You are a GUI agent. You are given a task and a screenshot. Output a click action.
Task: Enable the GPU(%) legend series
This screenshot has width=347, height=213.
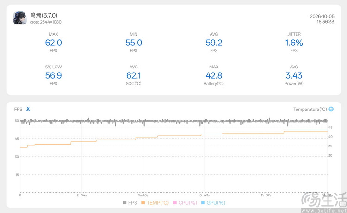[x=213, y=203]
